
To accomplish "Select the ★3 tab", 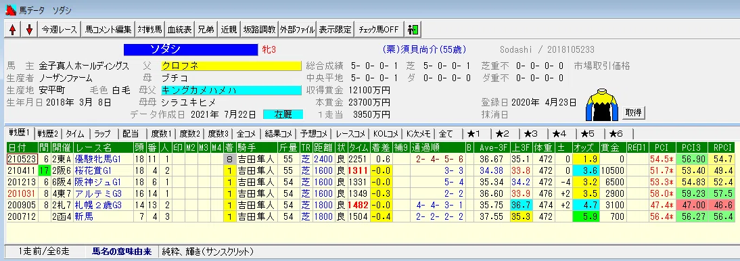I will 532,134.
